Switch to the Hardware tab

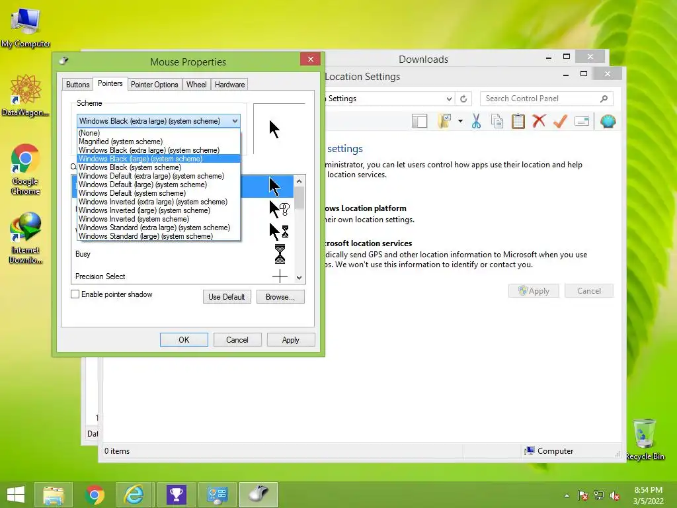[x=229, y=85]
